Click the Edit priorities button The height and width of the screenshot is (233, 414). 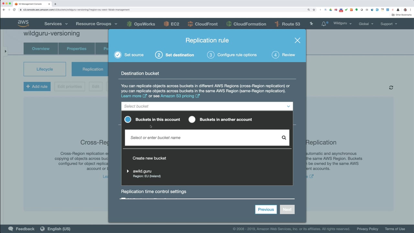70,86
